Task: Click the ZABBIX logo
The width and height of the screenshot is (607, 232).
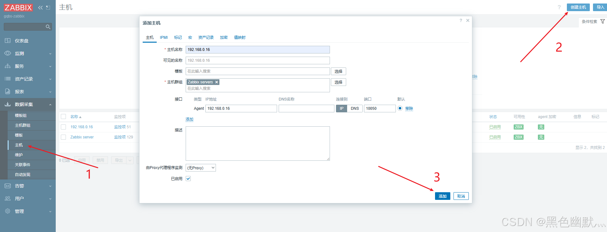Action: pos(18,7)
